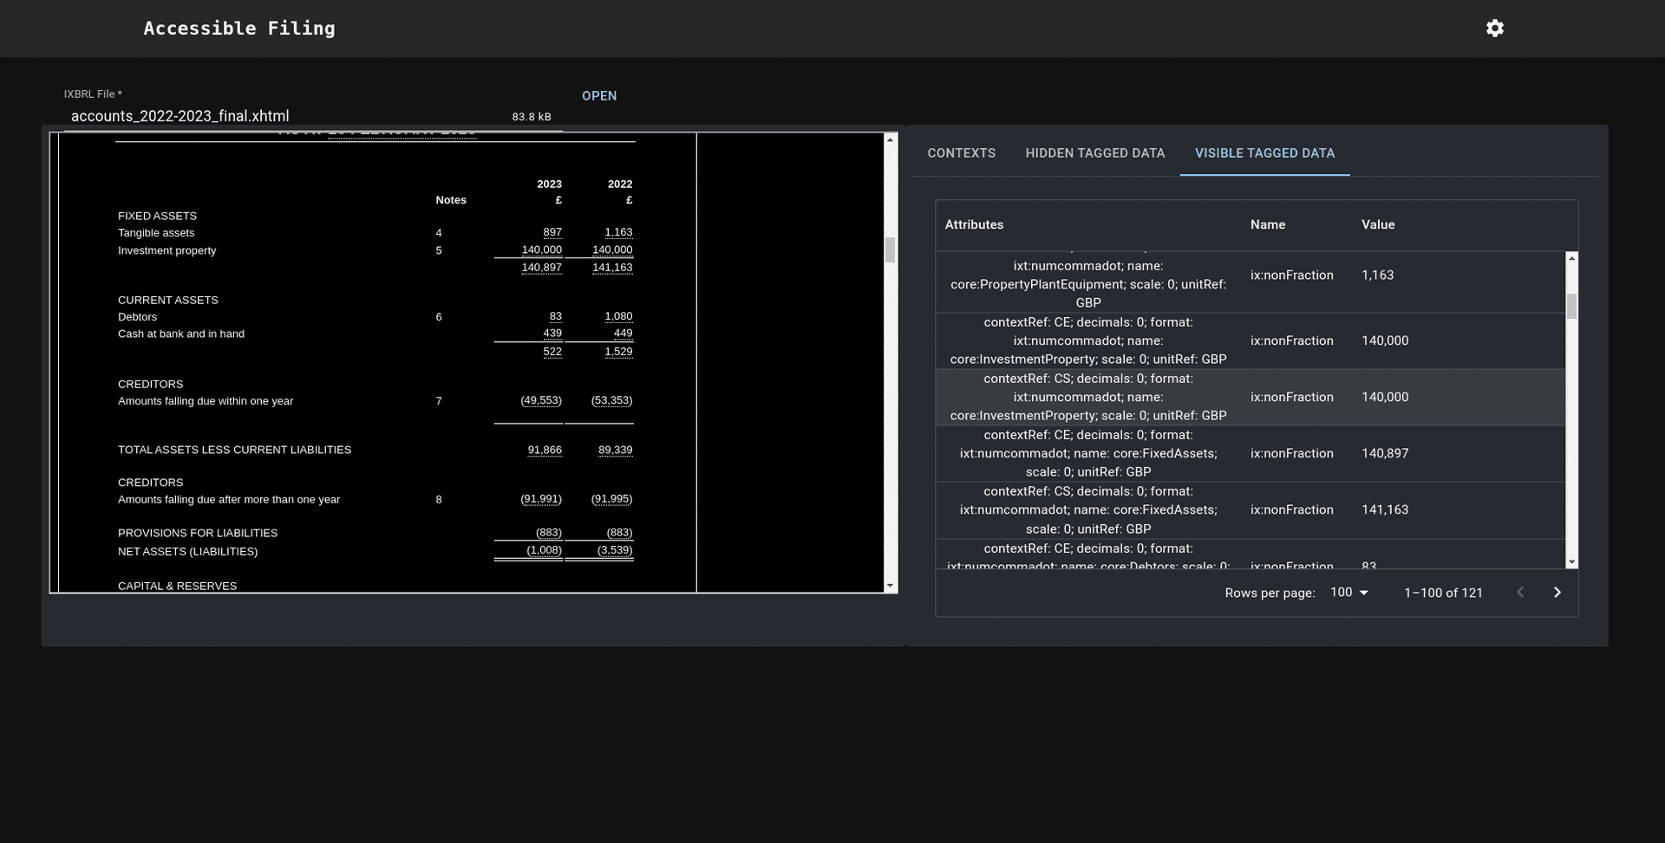Select the CS InvestmentProperty table row
The height and width of the screenshot is (843, 1665).
1250,397
